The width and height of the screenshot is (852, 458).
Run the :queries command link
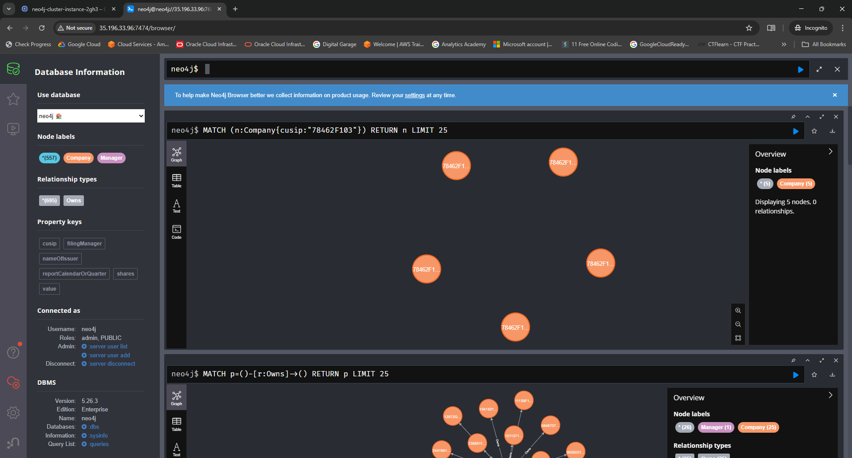[x=95, y=444]
